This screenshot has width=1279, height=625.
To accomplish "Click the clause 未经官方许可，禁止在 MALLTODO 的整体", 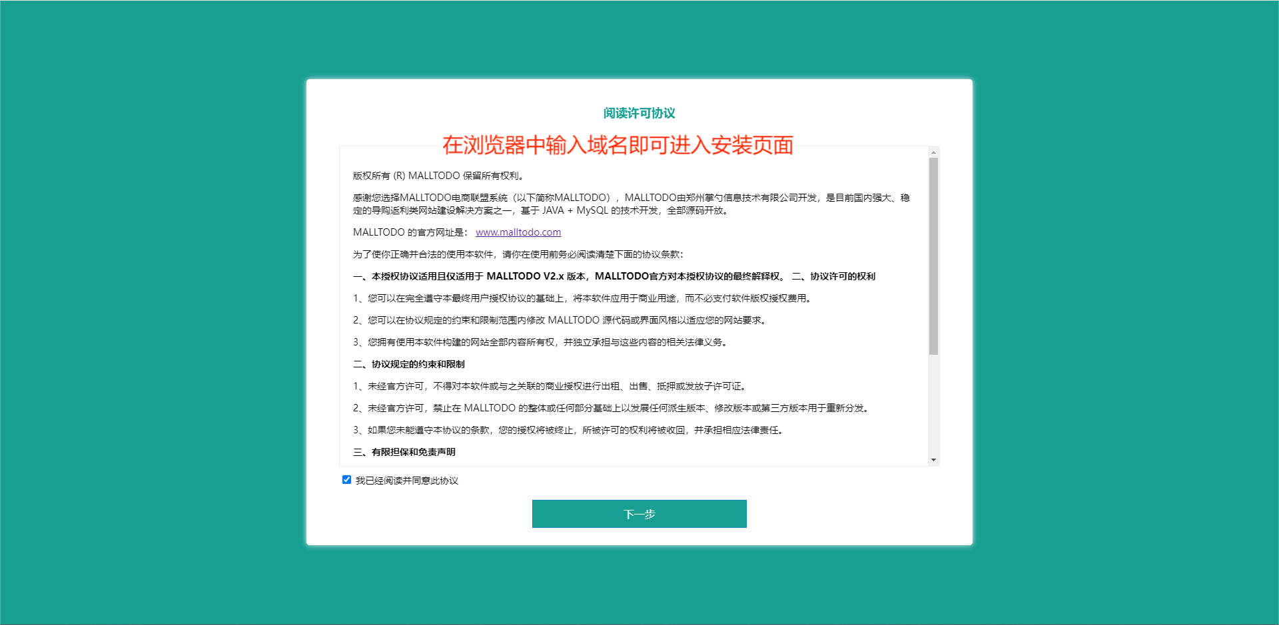I will pos(612,408).
